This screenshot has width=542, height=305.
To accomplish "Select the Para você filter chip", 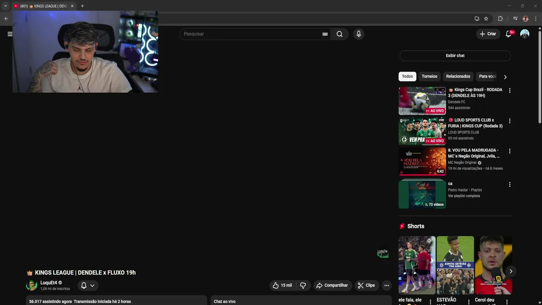I will (487, 77).
